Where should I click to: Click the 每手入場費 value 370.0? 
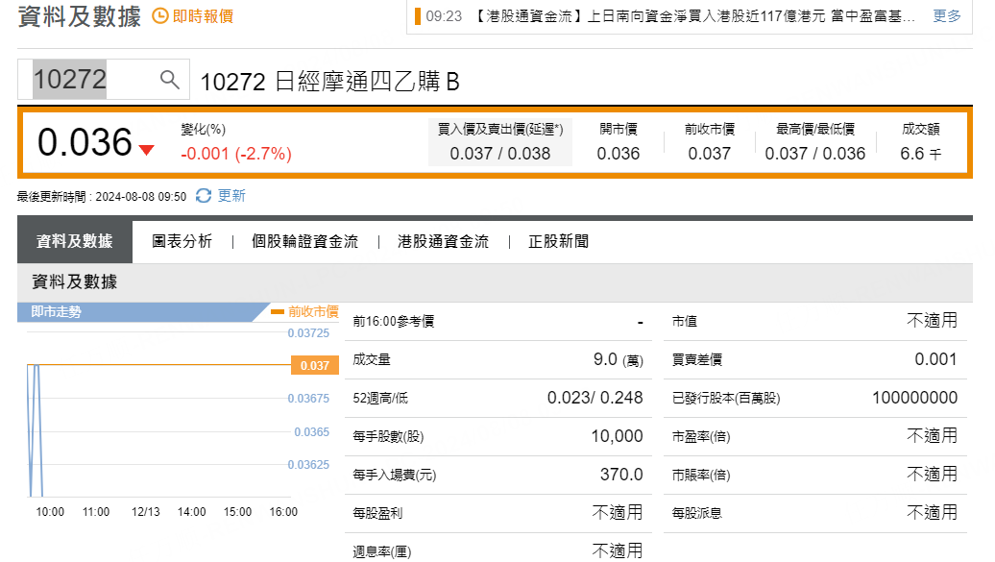[621, 475]
